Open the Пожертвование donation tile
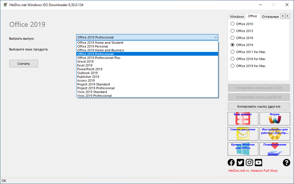Screen dimensions: 294x184 [x=275, y=149]
